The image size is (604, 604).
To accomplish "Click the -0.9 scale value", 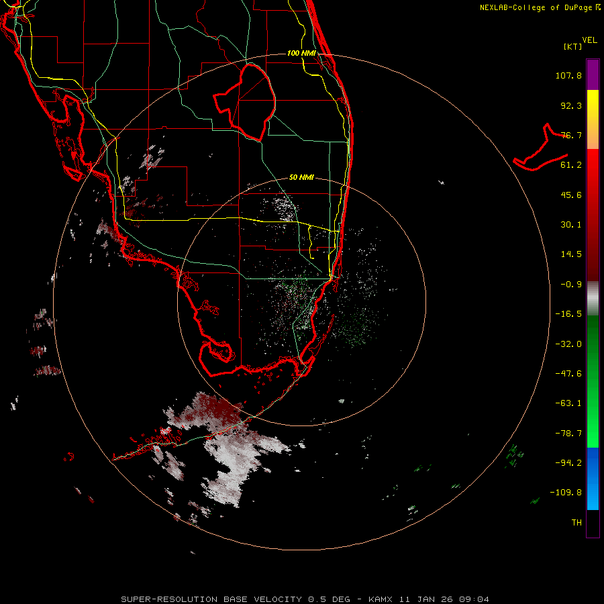I will [571, 285].
